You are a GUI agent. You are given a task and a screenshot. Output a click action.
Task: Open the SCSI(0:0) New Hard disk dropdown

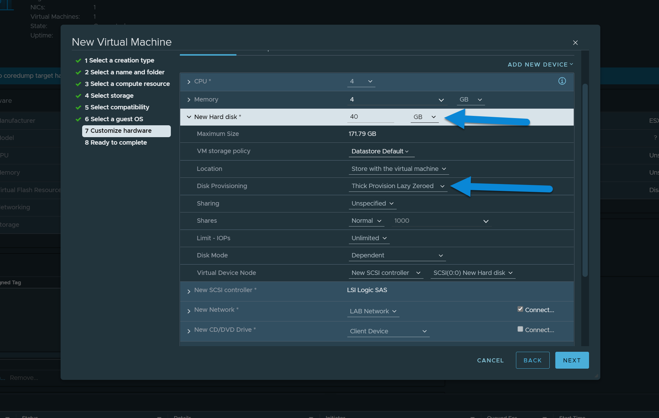pos(473,273)
